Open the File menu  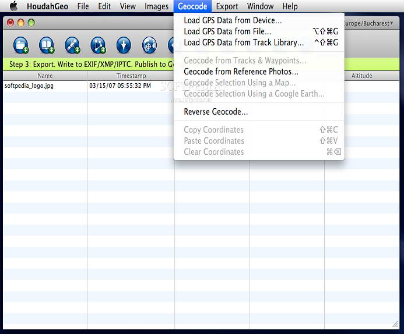coord(83,6)
